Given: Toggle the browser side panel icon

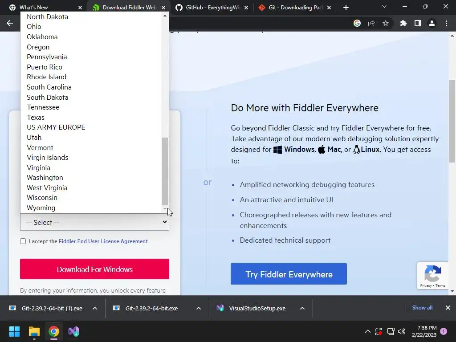Looking at the screenshot, I should [418, 23].
